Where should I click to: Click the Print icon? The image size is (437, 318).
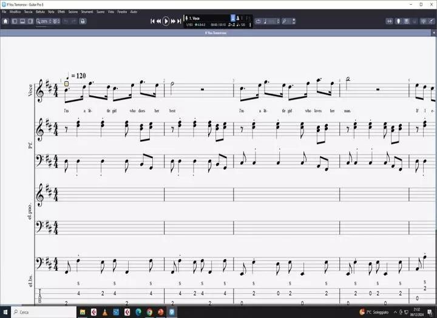[83, 21]
